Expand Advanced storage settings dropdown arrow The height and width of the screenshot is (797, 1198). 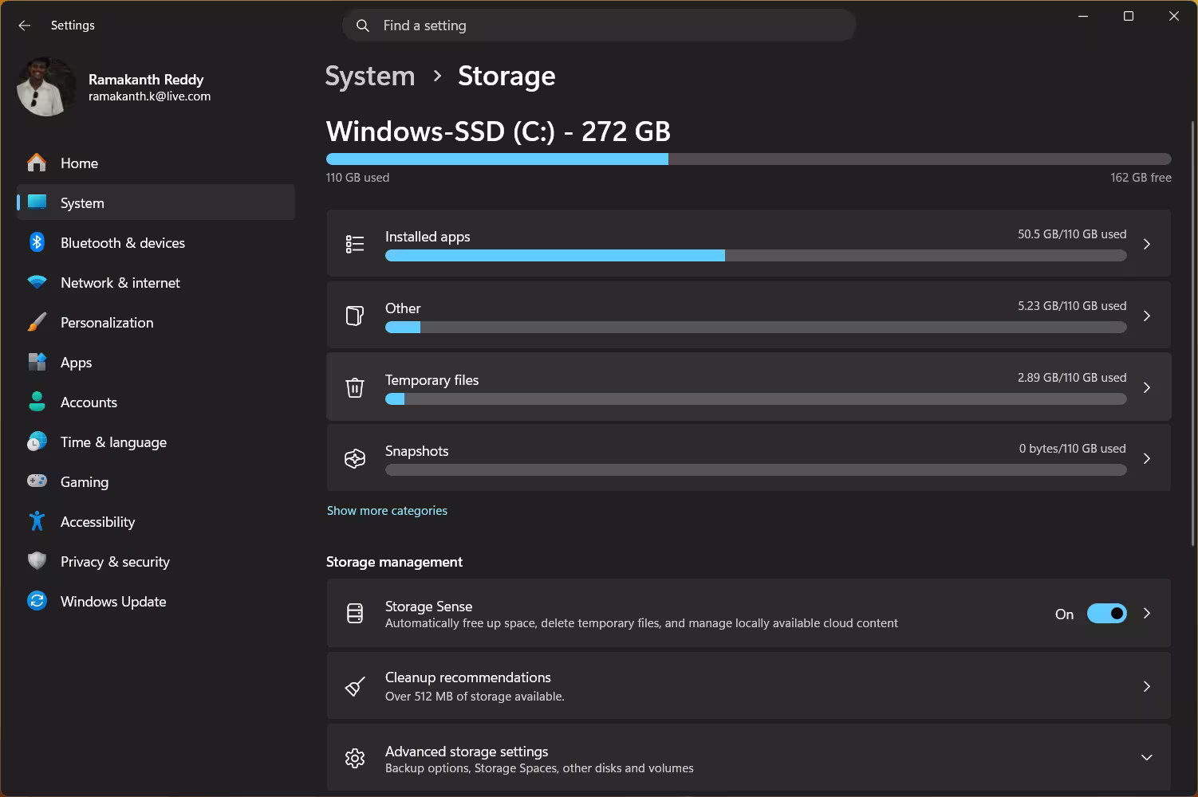(x=1147, y=758)
